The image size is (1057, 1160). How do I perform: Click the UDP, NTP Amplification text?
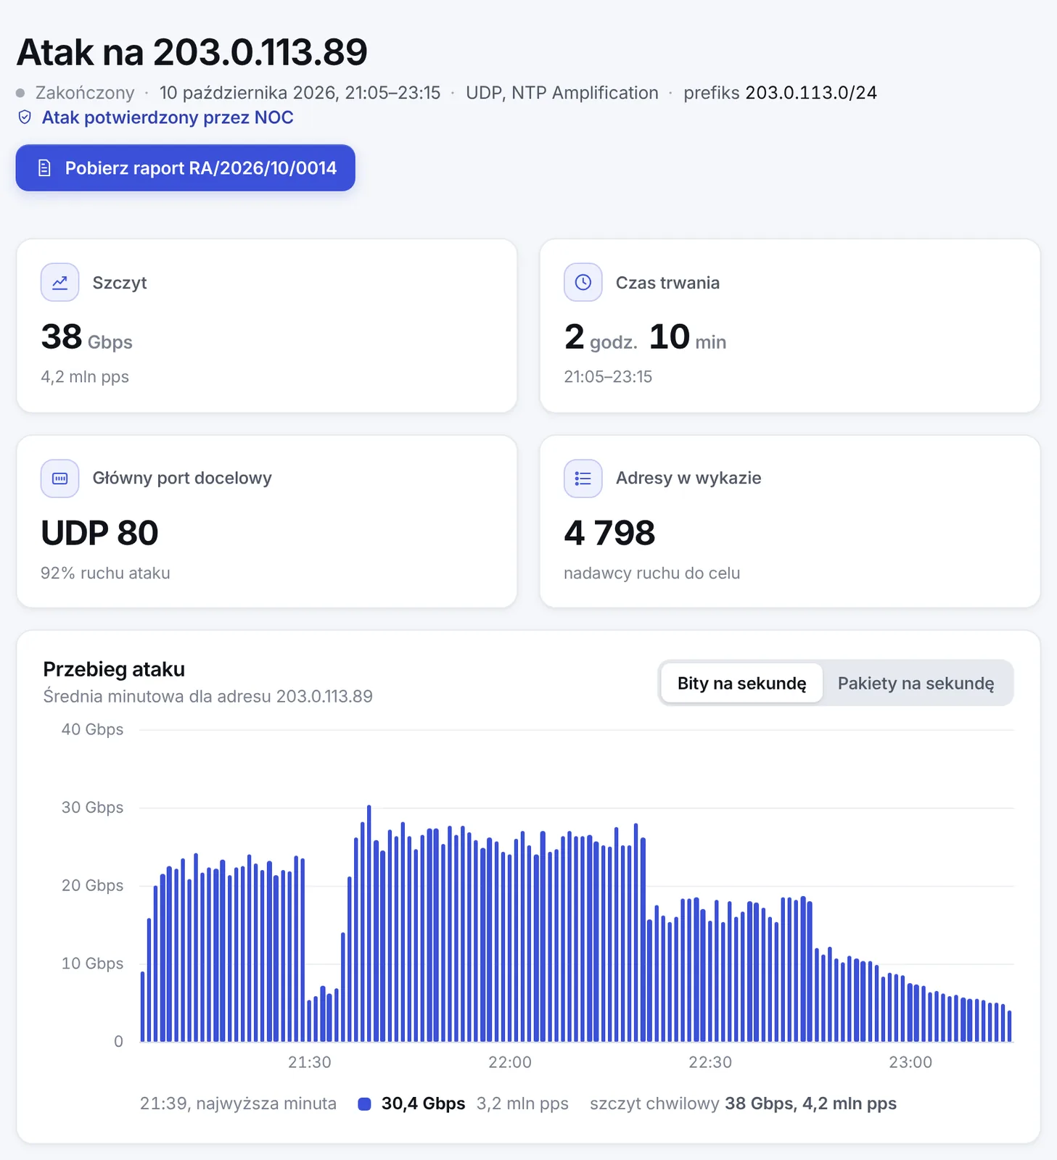[562, 93]
